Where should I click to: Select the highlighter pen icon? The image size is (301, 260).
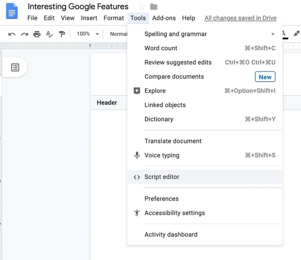(x=296, y=34)
